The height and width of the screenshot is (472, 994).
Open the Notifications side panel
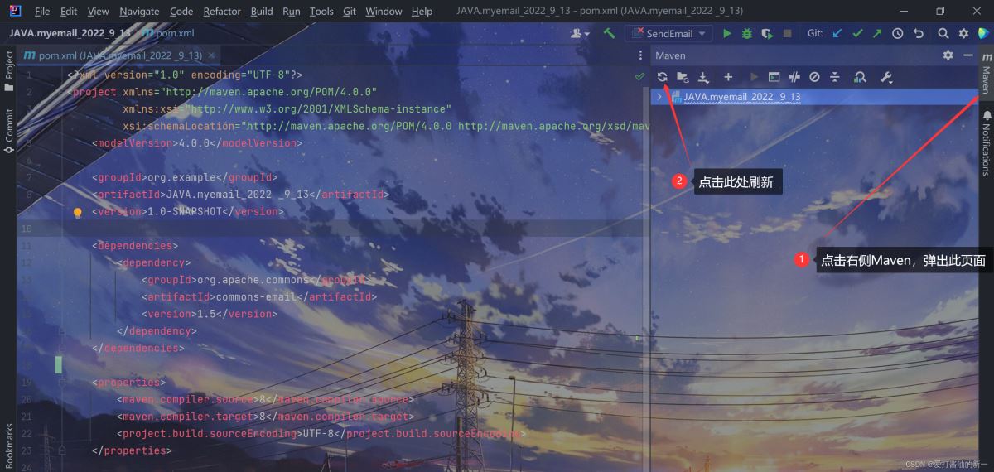[986, 143]
